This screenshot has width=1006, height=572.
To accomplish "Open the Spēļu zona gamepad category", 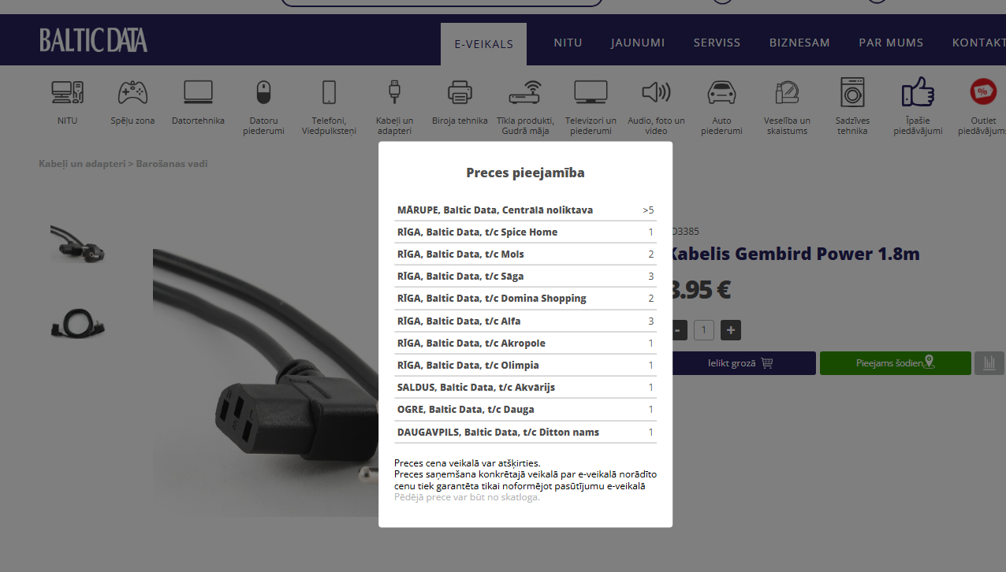I will (132, 94).
